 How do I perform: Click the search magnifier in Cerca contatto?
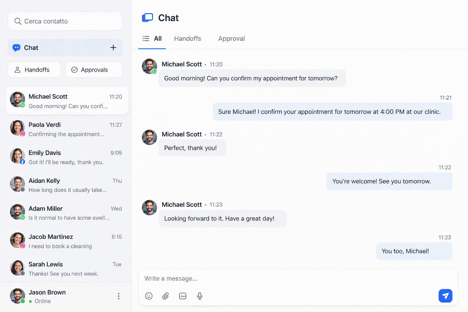tap(18, 21)
